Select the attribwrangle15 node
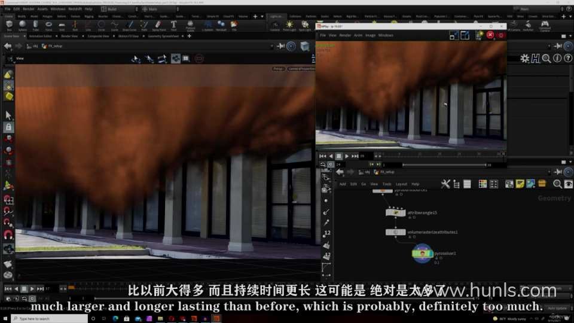 pos(395,212)
